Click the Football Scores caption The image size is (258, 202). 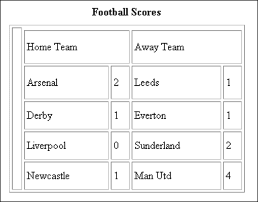click(x=126, y=12)
